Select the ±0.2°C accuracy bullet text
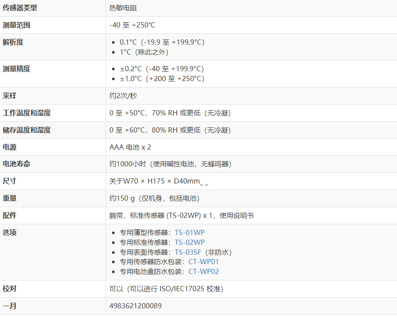 (x=162, y=69)
